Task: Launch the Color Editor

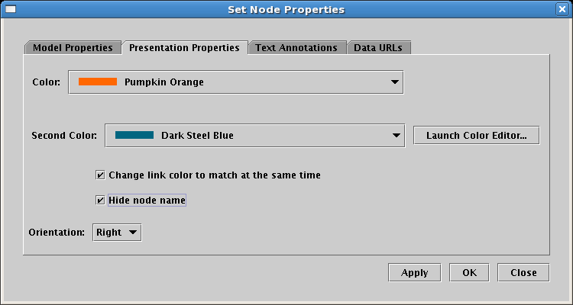Action: (x=476, y=136)
